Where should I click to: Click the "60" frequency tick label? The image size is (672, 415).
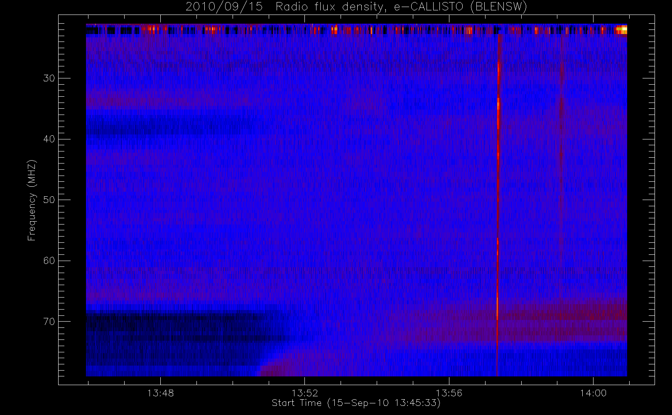pyautogui.click(x=49, y=261)
